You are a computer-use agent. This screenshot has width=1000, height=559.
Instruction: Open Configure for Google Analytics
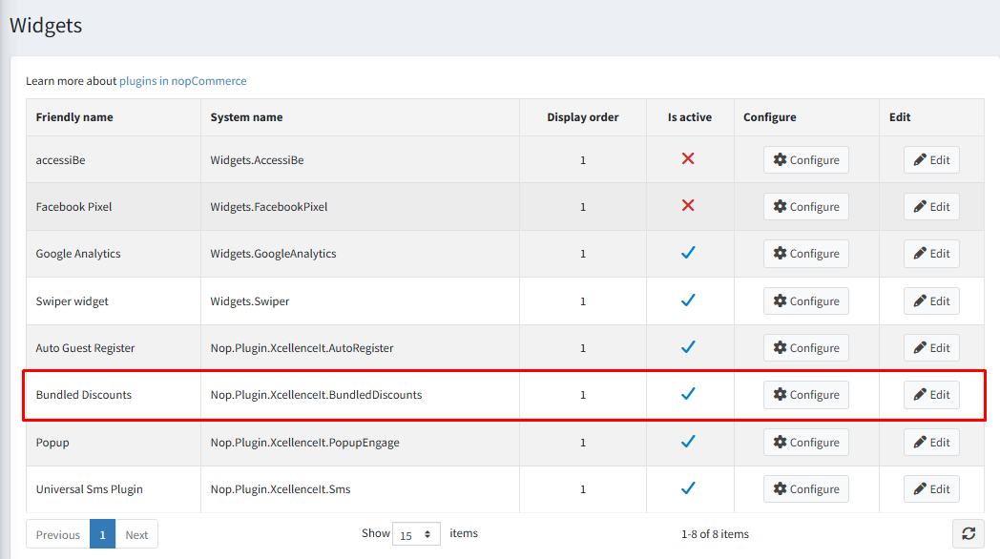805,254
